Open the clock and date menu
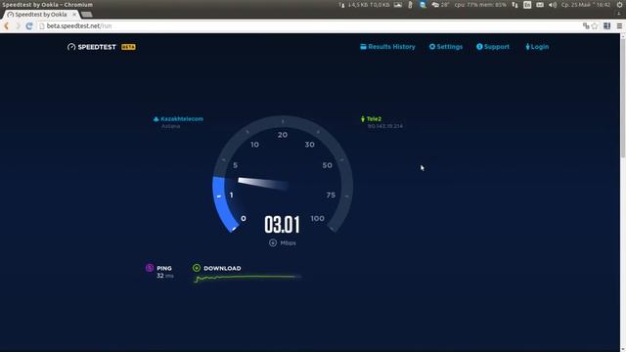Screen dimensions: 626x352 click(x=586, y=5)
